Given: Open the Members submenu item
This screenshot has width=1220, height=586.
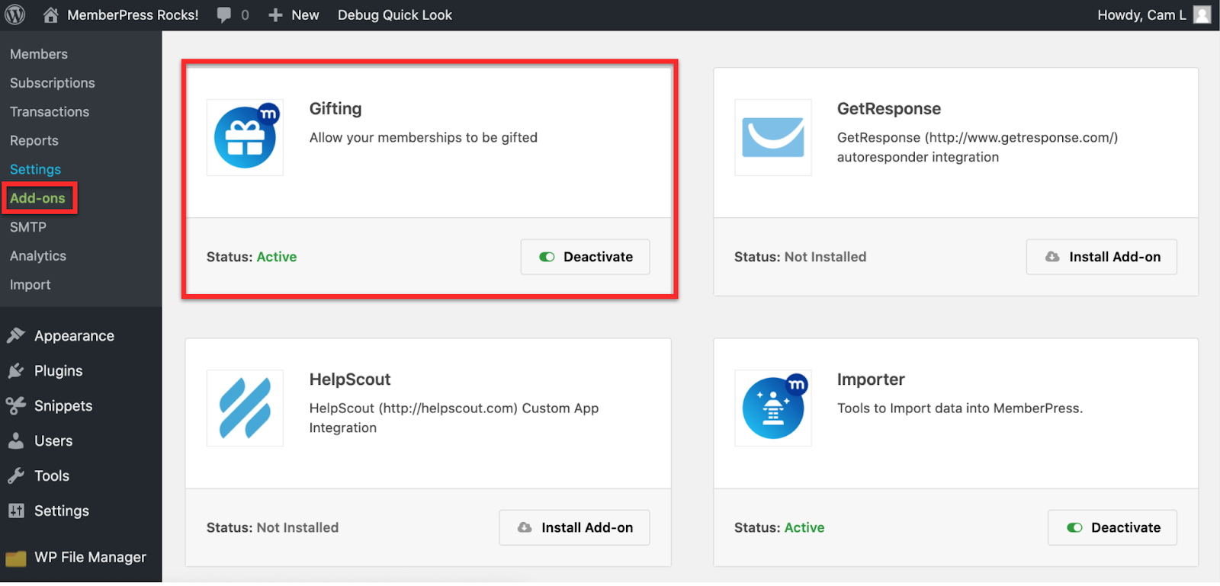Looking at the screenshot, I should click(39, 54).
